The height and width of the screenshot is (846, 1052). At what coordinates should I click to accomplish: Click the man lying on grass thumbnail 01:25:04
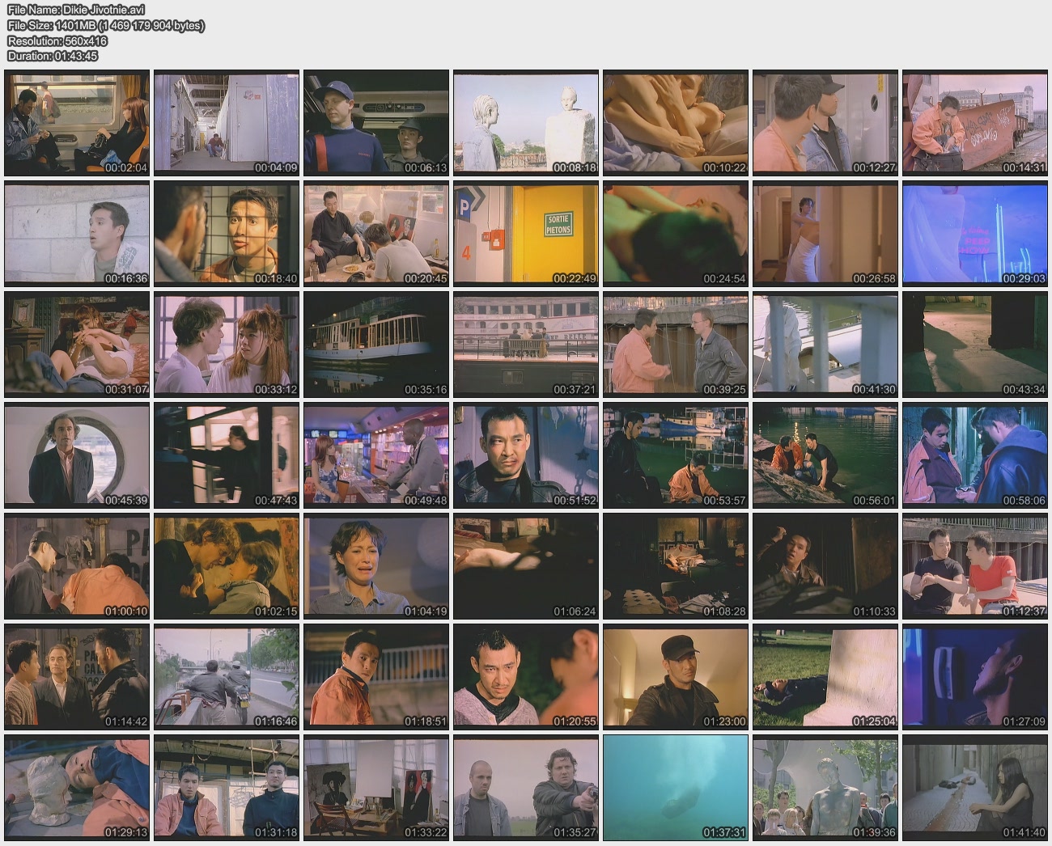[825, 677]
